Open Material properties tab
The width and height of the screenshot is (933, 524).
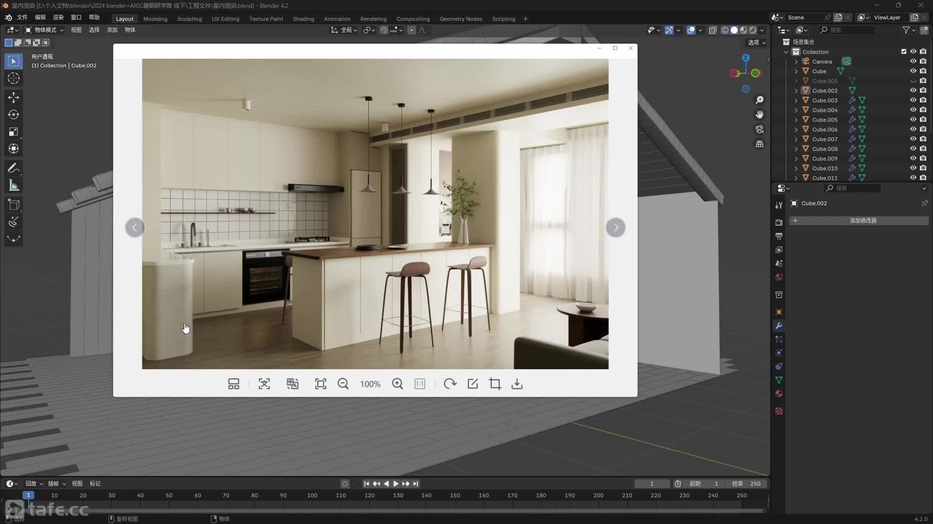pos(779,393)
